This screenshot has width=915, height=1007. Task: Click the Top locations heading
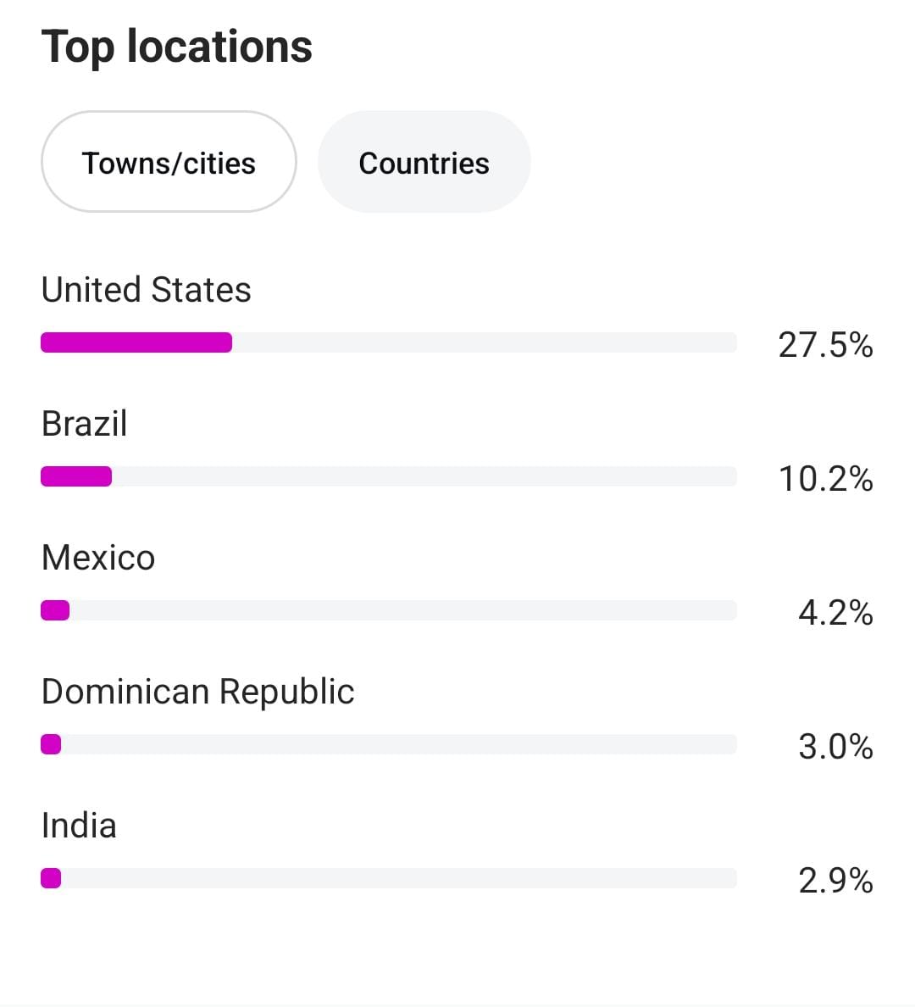[x=176, y=47]
